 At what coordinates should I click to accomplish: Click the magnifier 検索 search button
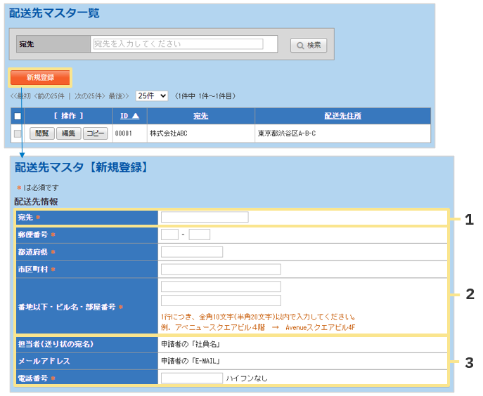coord(308,45)
